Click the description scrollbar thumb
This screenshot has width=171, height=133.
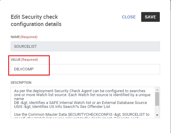(x=157, y=99)
